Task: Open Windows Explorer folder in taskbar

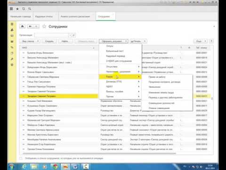Action: tap(34, 167)
